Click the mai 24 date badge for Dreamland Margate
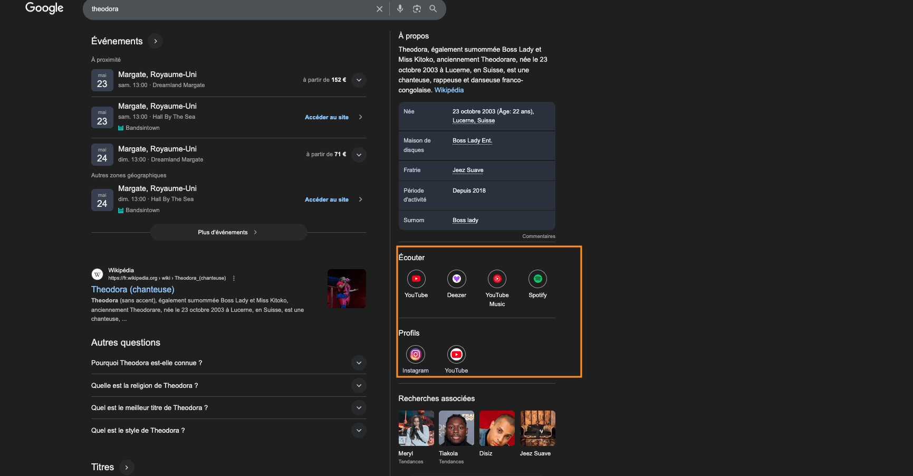Viewport: 913px width, 476px height. tap(102, 155)
